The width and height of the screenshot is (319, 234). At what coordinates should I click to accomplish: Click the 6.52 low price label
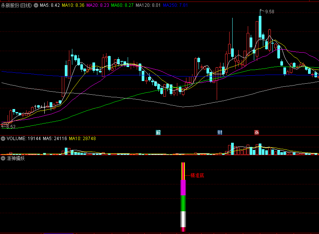click(x=11, y=127)
